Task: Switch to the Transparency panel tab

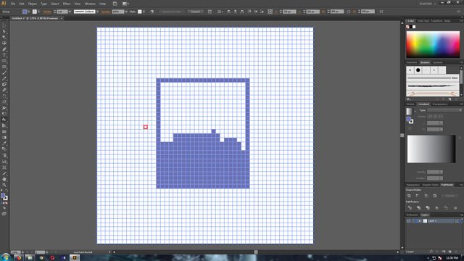Action: (440, 104)
